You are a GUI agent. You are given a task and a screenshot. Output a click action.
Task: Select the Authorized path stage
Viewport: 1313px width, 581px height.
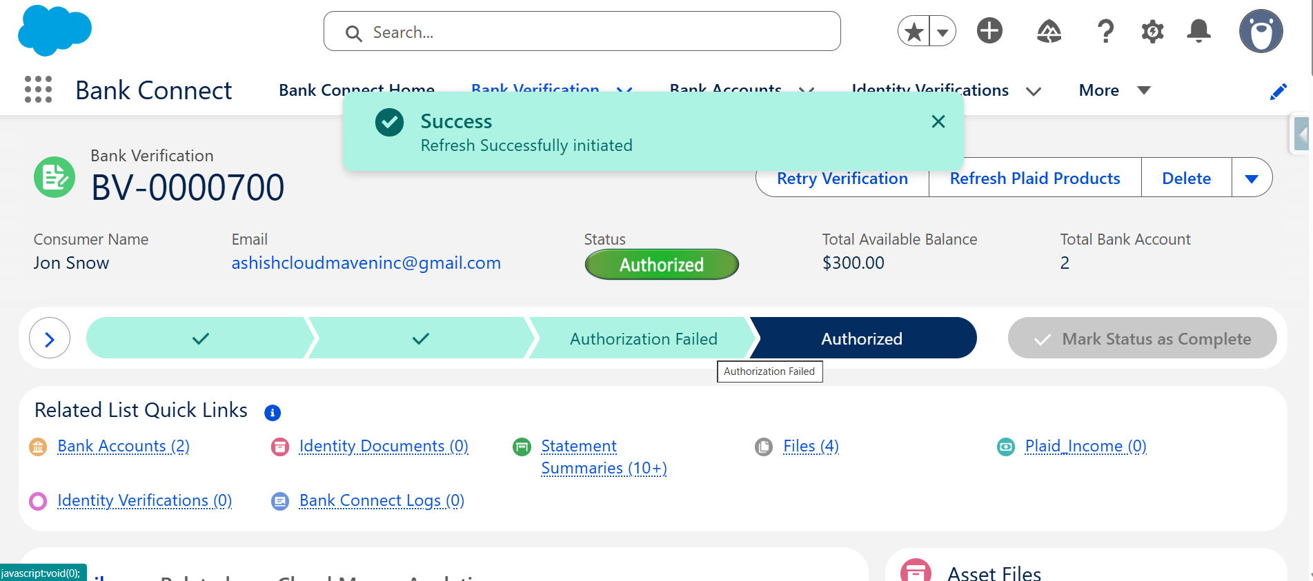click(x=862, y=338)
